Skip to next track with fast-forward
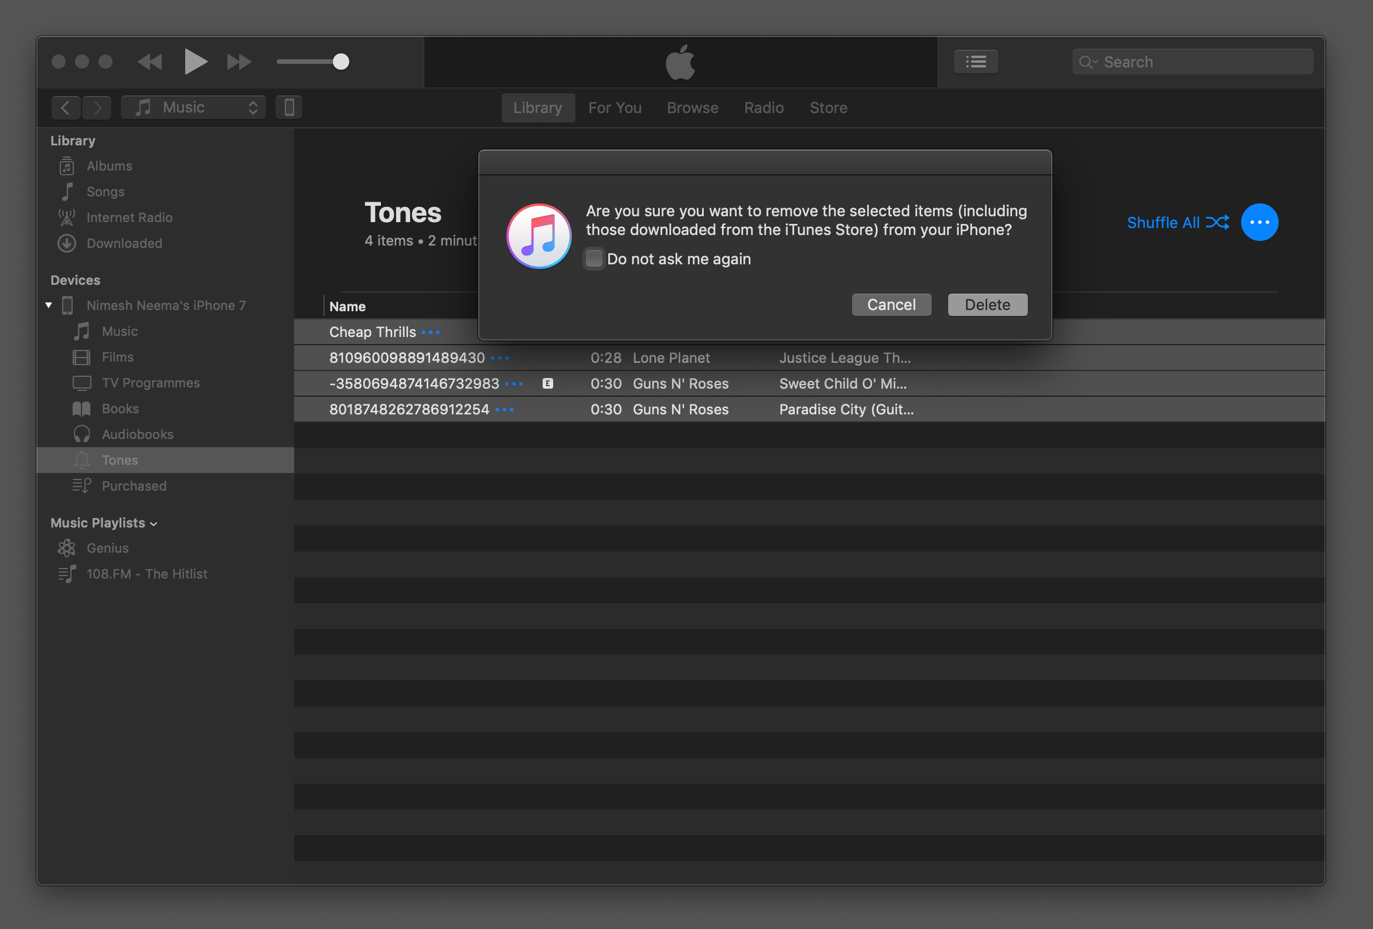This screenshot has height=929, width=1373. 239,62
